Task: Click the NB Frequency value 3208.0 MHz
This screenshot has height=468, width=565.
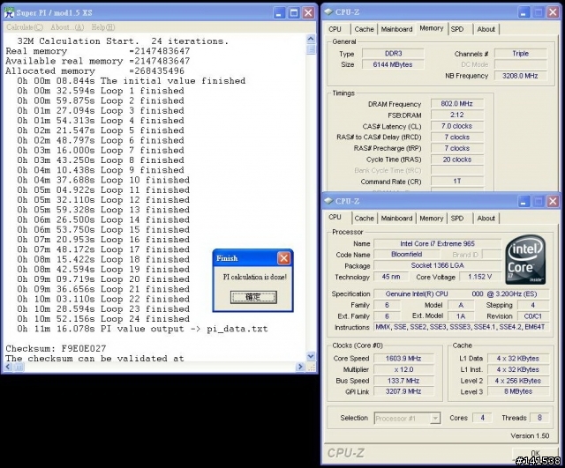Action: pos(520,76)
